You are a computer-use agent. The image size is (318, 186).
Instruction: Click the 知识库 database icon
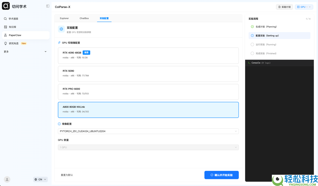coord(5,27)
